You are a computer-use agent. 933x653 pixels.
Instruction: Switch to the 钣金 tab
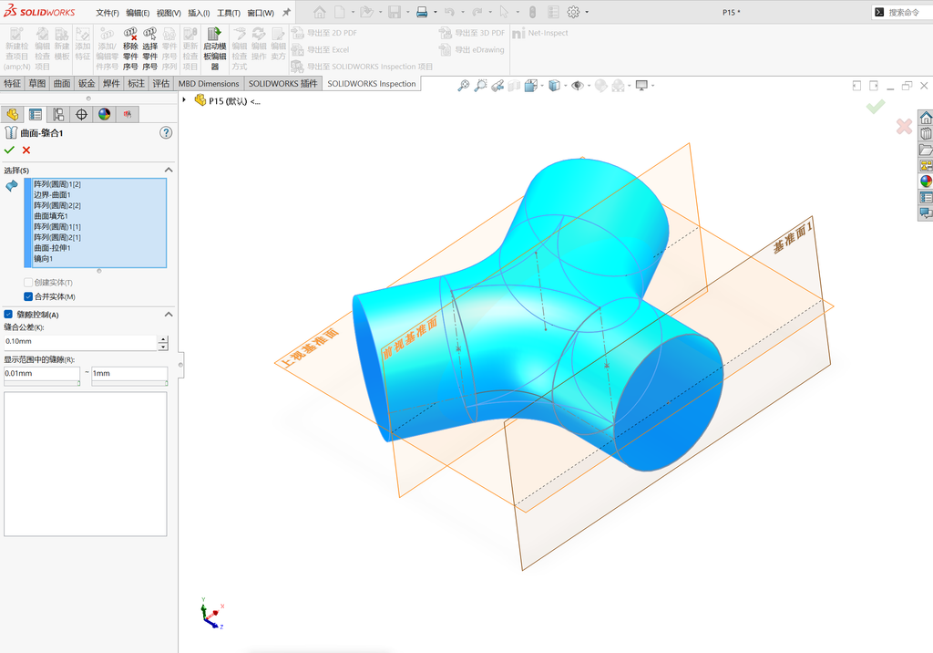pyautogui.click(x=87, y=83)
